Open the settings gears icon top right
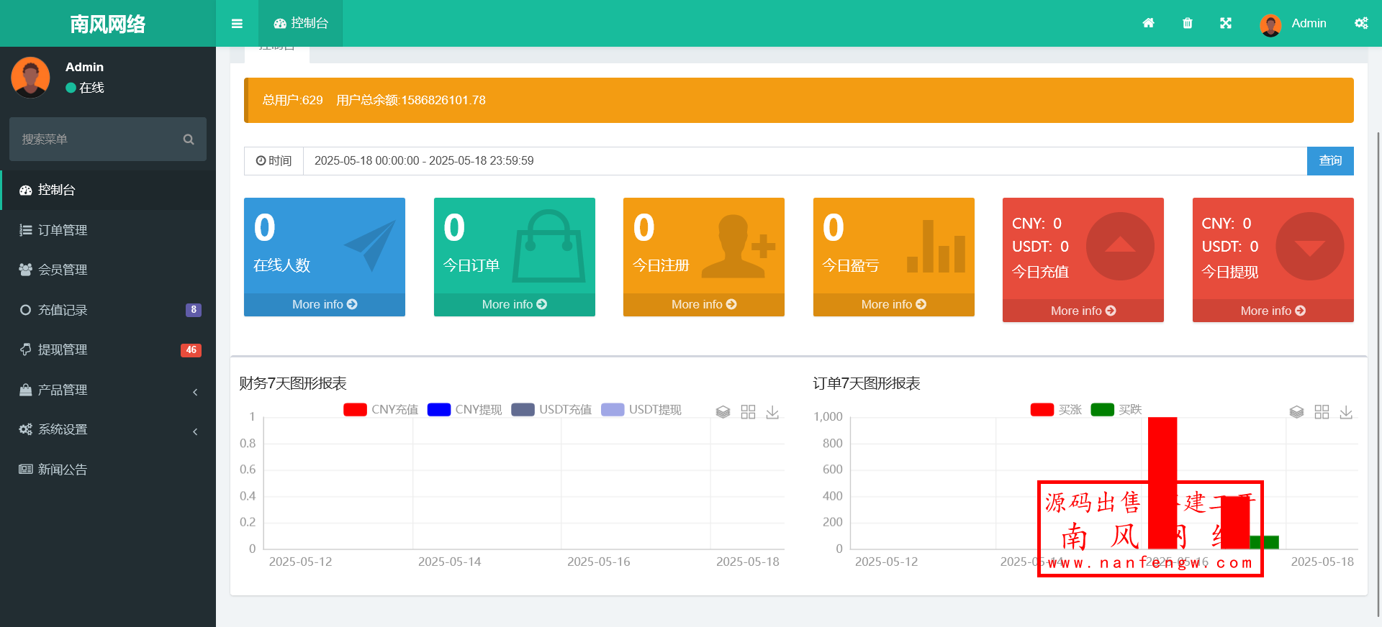Viewport: 1382px width, 627px height. coord(1361,23)
